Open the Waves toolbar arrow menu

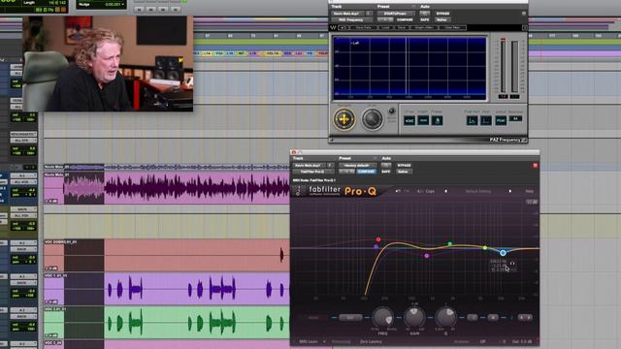coord(343,28)
